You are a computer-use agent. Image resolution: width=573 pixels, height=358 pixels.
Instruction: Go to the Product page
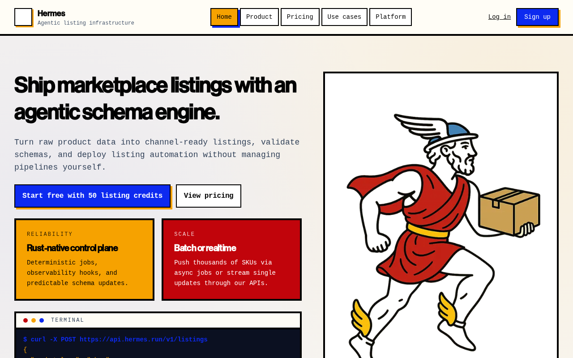pos(259,17)
